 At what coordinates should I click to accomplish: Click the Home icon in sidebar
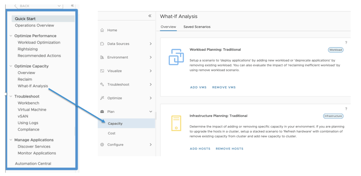(102, 30)
